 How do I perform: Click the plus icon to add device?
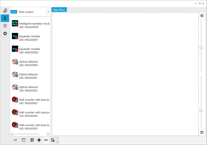(39, 140)
